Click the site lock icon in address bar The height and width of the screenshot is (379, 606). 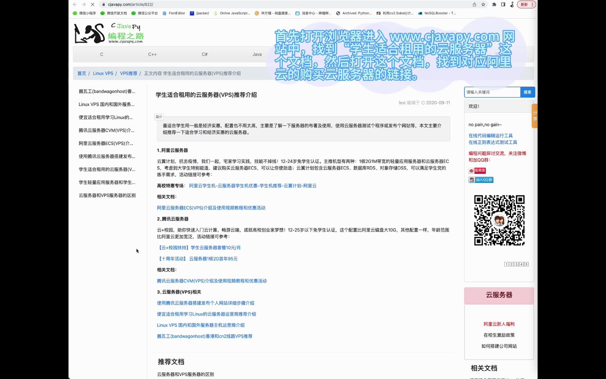point(103,5)
